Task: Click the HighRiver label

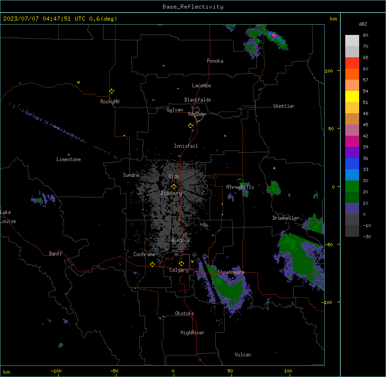Action: coord(193,333)
